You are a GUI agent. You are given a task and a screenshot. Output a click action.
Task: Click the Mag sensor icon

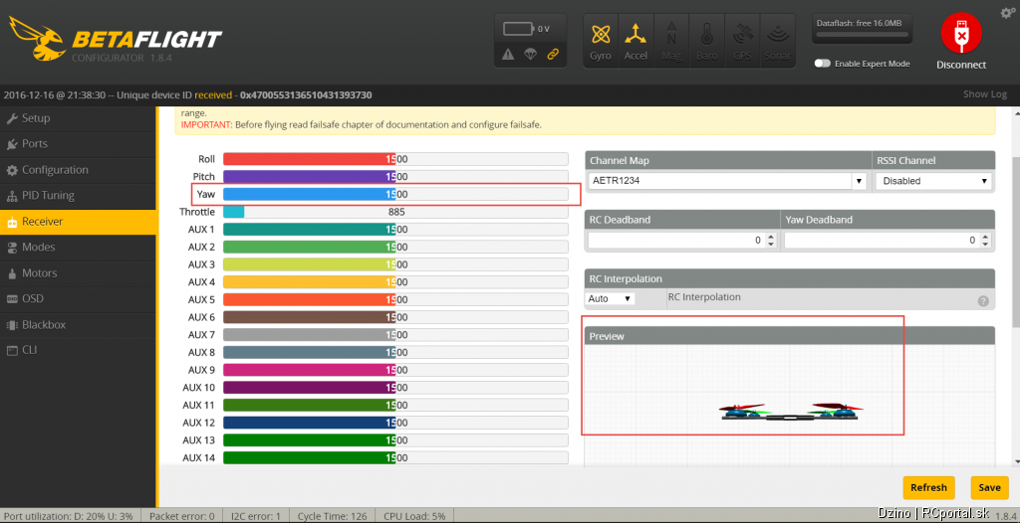[671, 41]
